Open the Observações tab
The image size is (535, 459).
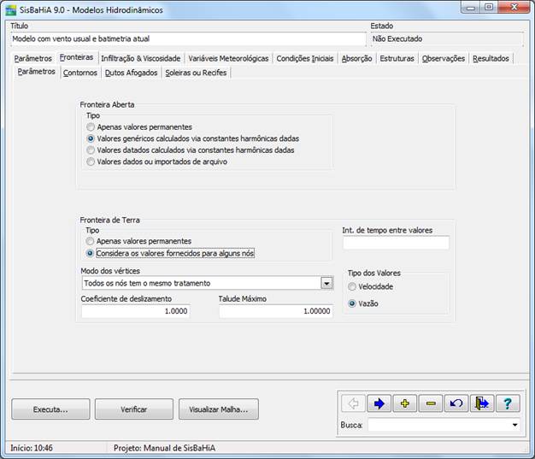coord(444,58)
